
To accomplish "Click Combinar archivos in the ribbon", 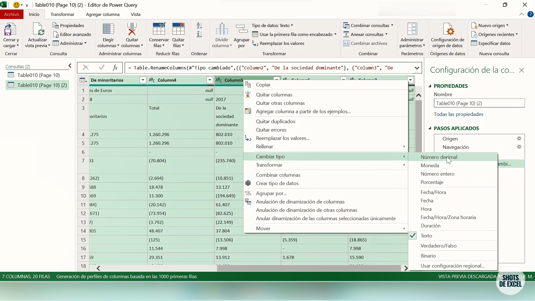I will [365, 43].
